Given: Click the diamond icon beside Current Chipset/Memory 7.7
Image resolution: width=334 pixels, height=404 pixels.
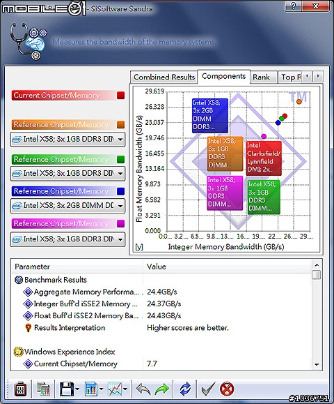Looking at the screenshot, I should click(28, 364).
